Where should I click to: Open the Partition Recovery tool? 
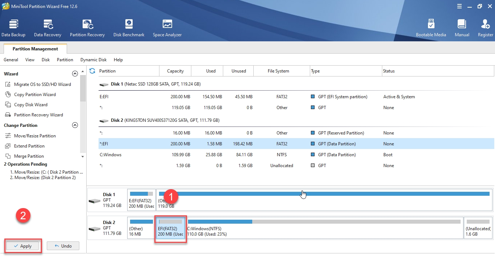click(87, 28)
